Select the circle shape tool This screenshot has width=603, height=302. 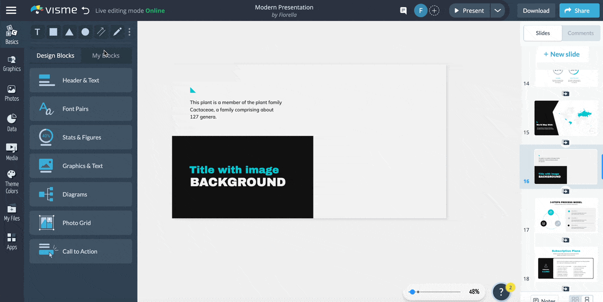(85, 32)
